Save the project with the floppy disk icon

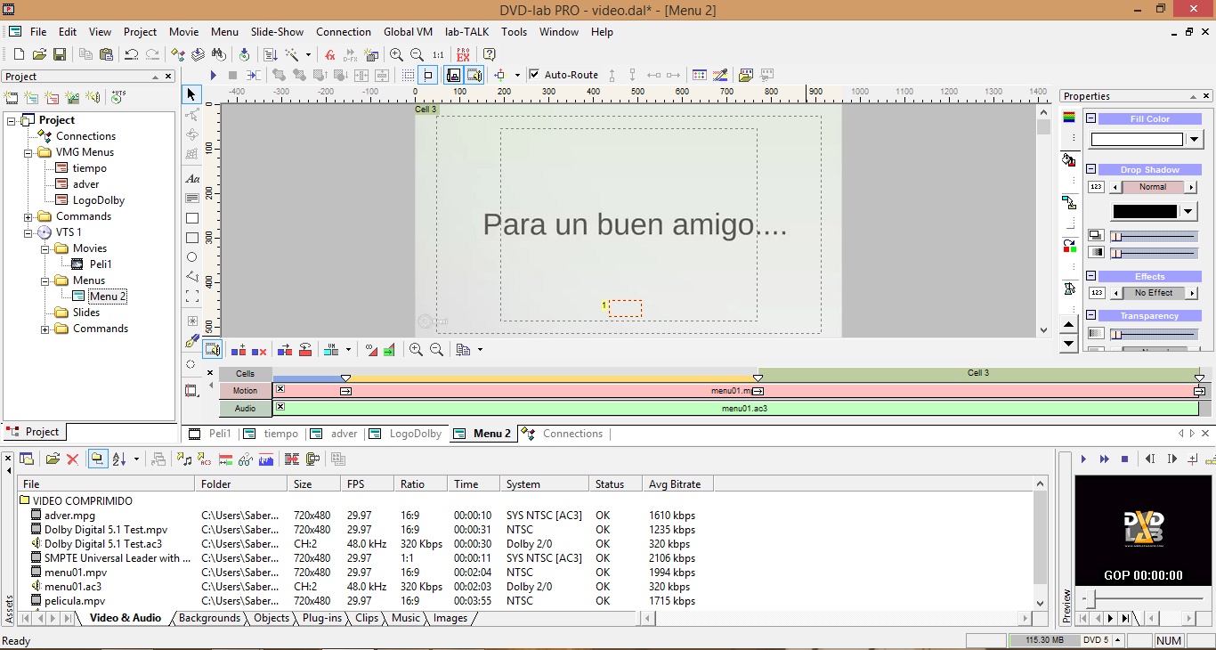tap(60, 54)
